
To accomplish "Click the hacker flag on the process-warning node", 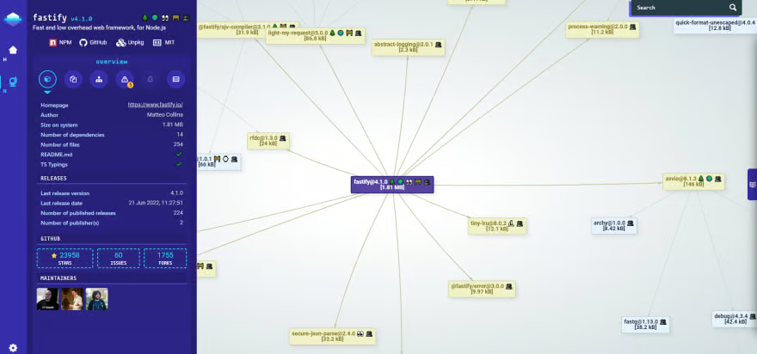I will tap(632, 27).
